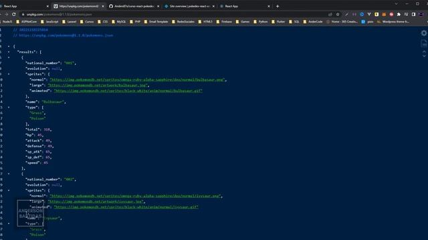Open the Wordpress theme bookmark
The width and height of the screenshot is (428, 240).
(393, 21)
